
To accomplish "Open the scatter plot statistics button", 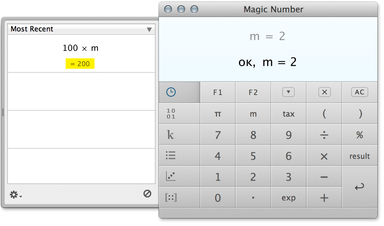I will click(180, 177).
